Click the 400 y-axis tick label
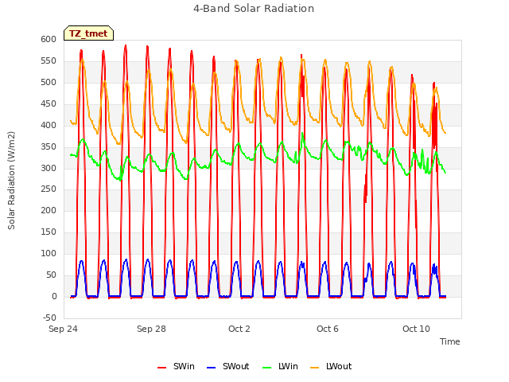The width and height of the screenshot is (509, 382). 49,125
